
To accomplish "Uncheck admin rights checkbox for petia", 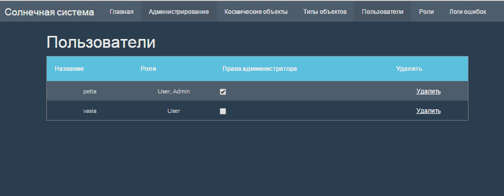I will (x=223, y=92).
